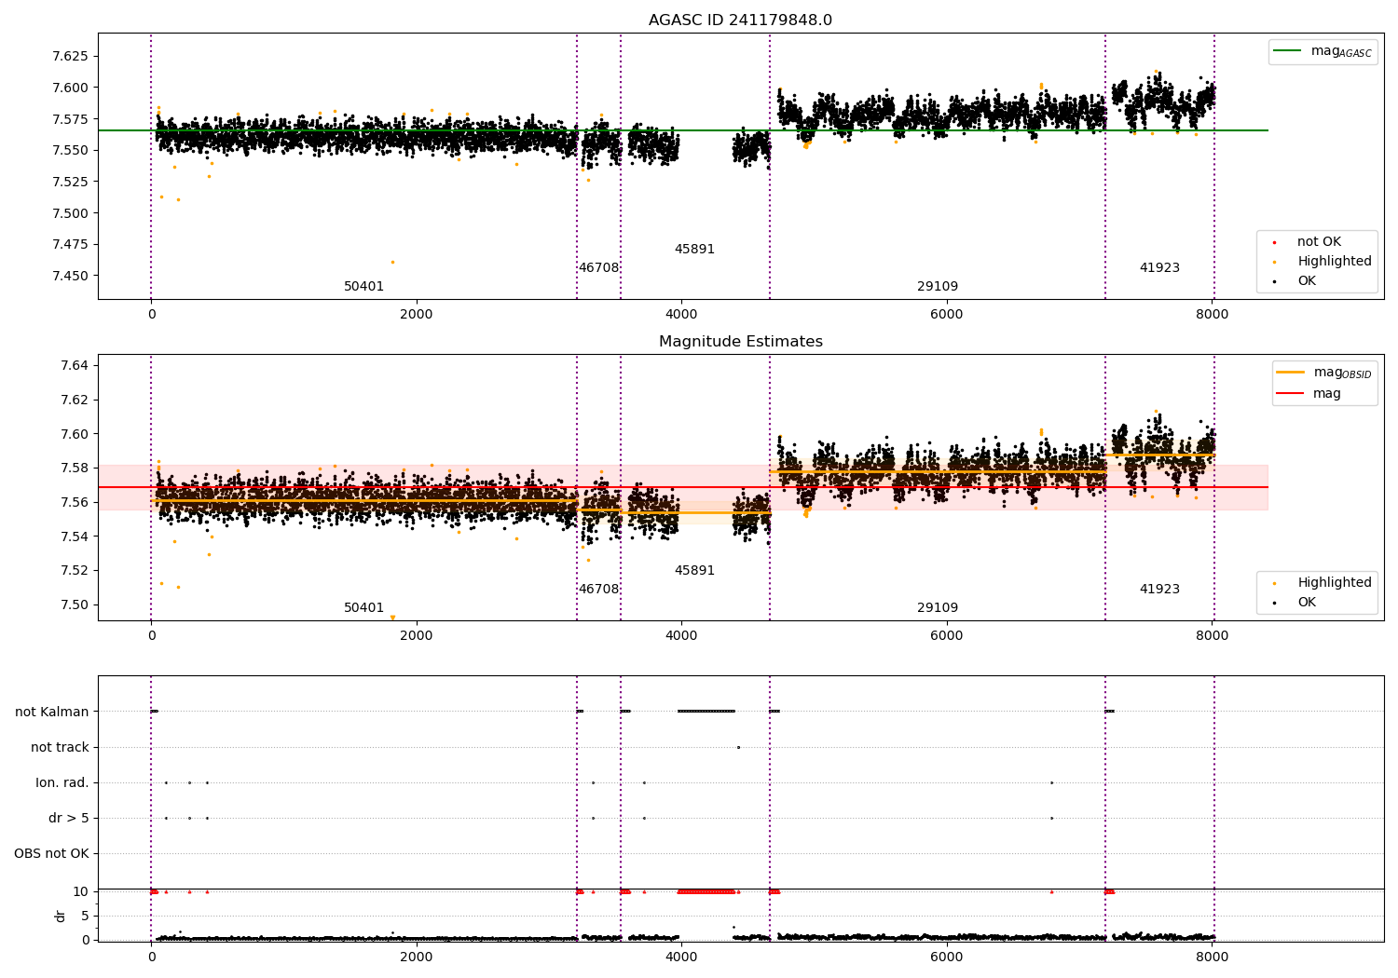This screenshot has width=1398, height=978.
Task: Click obsid label 46708 in Magnitude Estimates plot
Action: coord(598,590)
